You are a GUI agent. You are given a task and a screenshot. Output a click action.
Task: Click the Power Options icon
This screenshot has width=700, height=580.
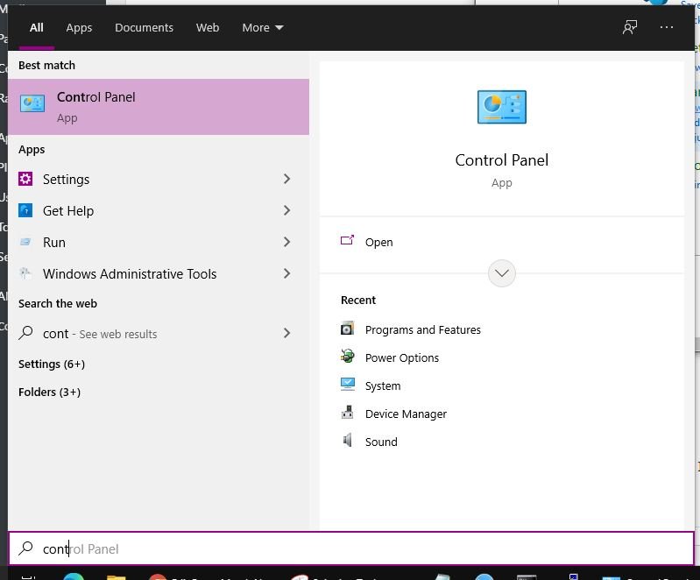(347, 357)
